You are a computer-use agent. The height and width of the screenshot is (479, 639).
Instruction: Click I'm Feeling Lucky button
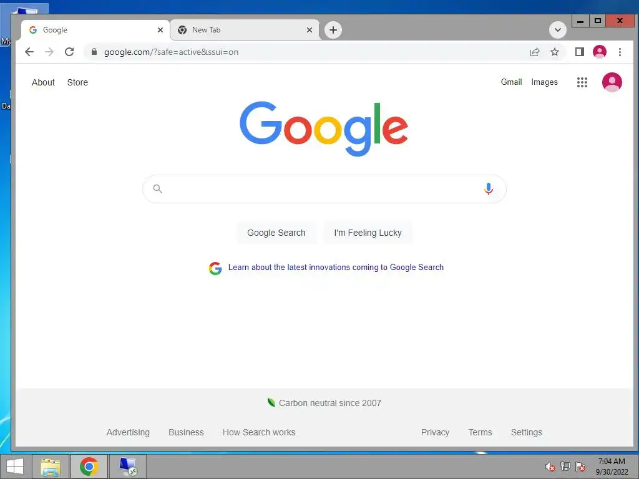point(368,233)
